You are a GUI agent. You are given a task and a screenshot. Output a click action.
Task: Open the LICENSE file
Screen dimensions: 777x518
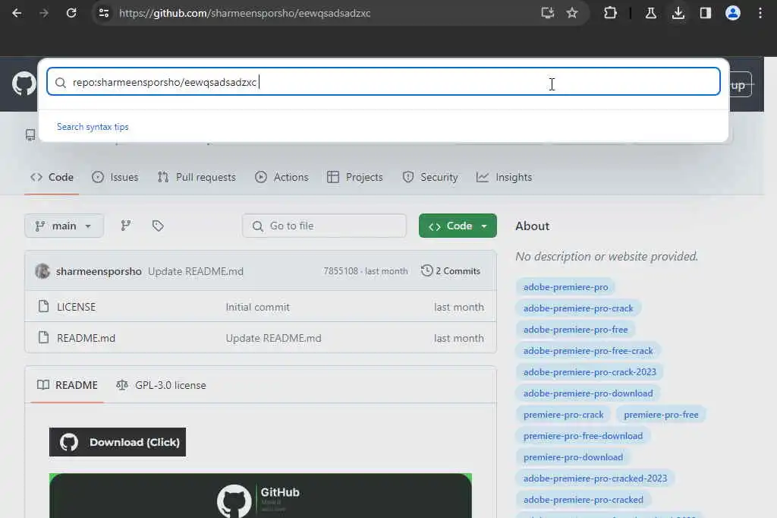77,307
